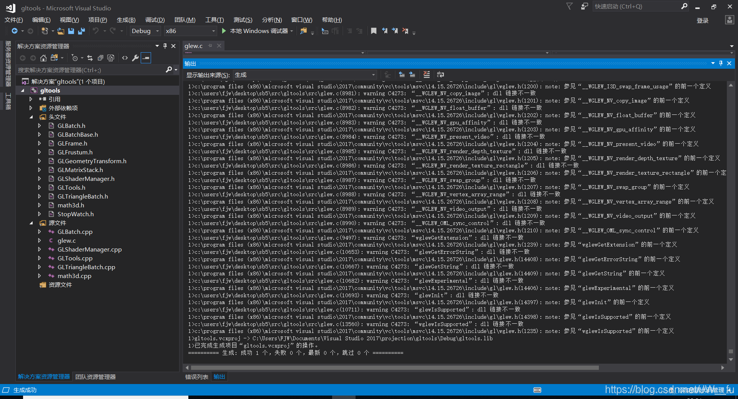Collapse all nodes in Solution Explorer
The image size is (738, 399).
100,58
